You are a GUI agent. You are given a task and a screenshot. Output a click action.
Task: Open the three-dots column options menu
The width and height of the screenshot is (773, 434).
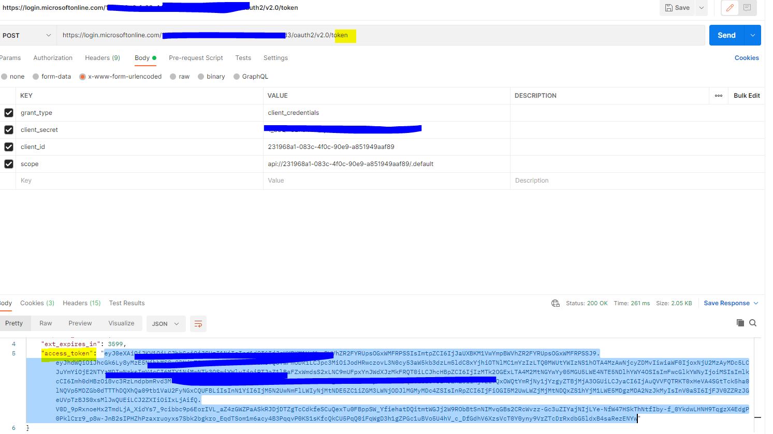pos(719,96)
